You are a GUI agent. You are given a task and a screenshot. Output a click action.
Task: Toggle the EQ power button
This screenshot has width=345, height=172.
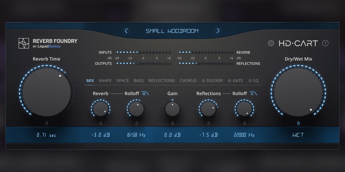(250, 81)
